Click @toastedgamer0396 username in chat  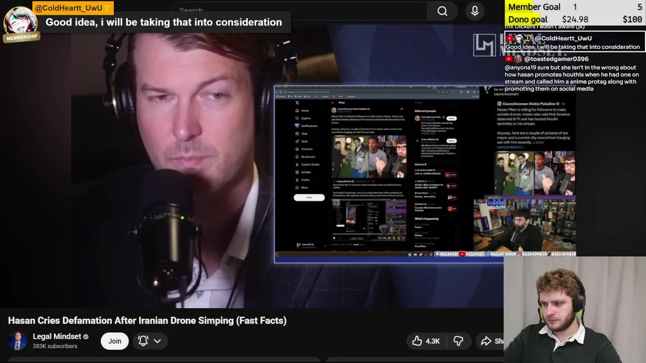[x=556, y=59]
